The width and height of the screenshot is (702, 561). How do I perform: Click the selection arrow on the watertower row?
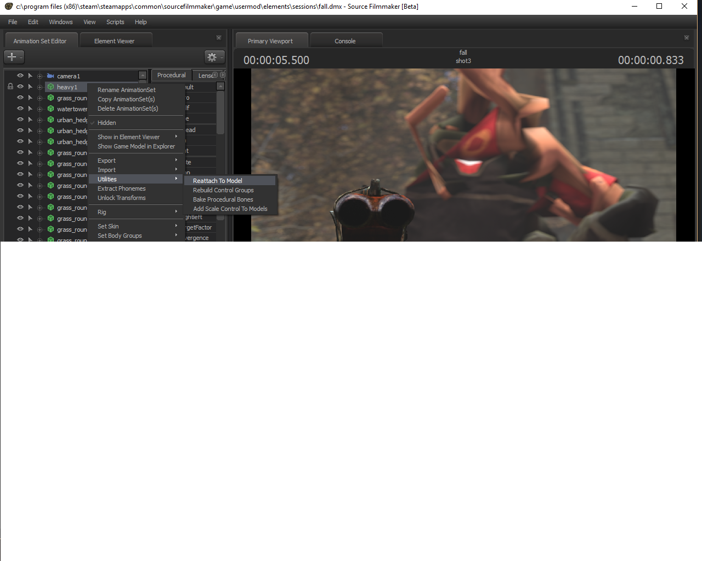30,108
